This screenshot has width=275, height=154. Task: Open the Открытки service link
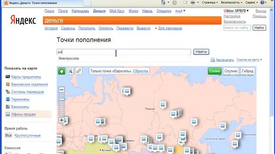click(x=164, y=11)
